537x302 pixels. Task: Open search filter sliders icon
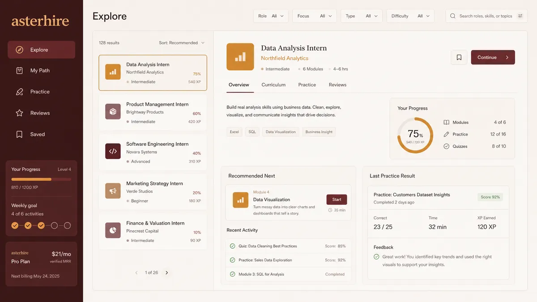pos(520,16)
